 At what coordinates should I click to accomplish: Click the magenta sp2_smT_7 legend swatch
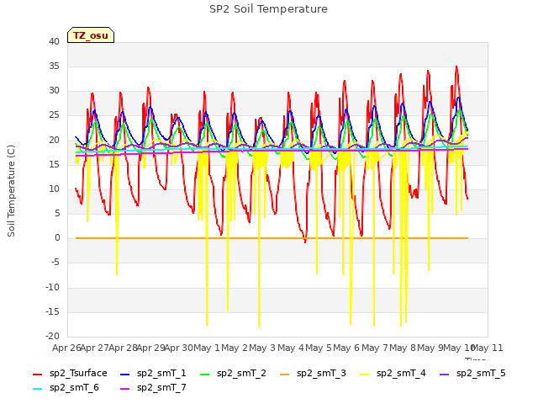click(x=125, y=389)
